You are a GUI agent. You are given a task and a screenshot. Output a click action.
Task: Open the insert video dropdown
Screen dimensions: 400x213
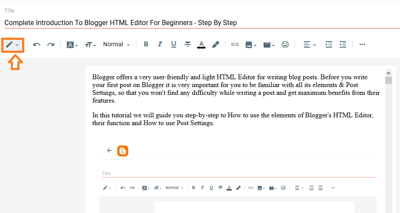click(x=269, y=45)
